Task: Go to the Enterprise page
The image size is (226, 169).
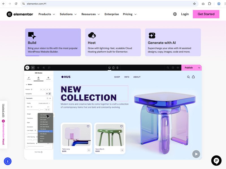Action: pyautogui.click(x=112, y=14)
